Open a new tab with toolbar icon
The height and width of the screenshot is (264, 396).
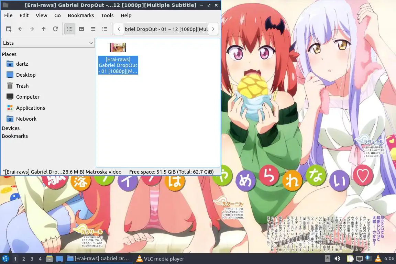tap(9, 29)
